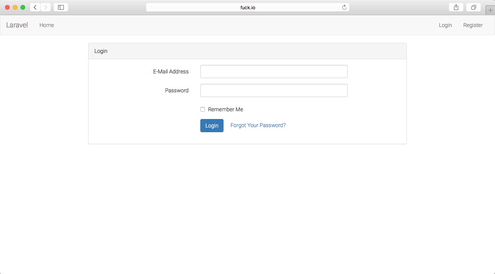Open the Register page
495x274 pixels.
(x=473, y=25)
